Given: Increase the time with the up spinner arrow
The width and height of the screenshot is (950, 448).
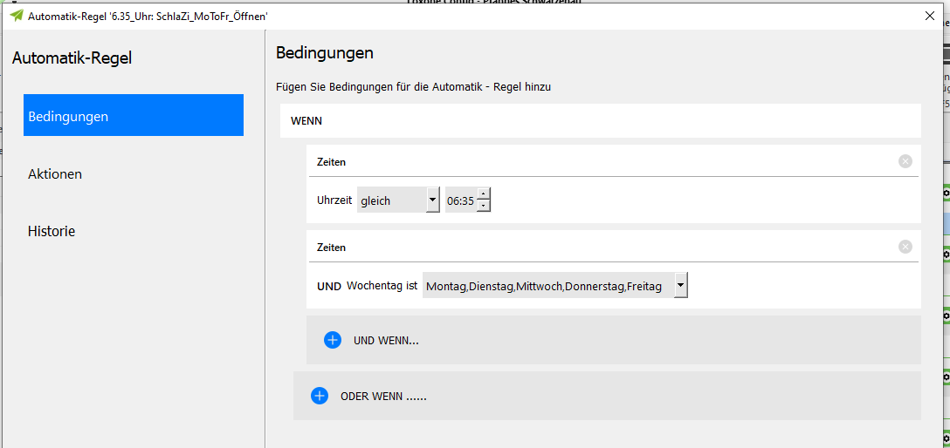Looking at the screenshot, I should click(484, 194).
